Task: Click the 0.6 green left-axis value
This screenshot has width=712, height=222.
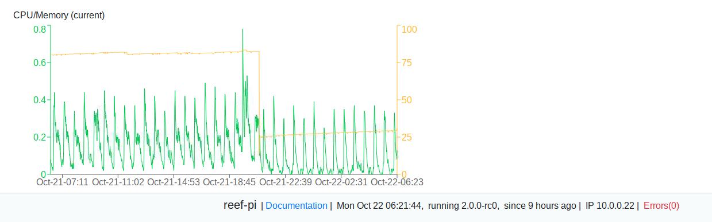Action: click(40, 63)
